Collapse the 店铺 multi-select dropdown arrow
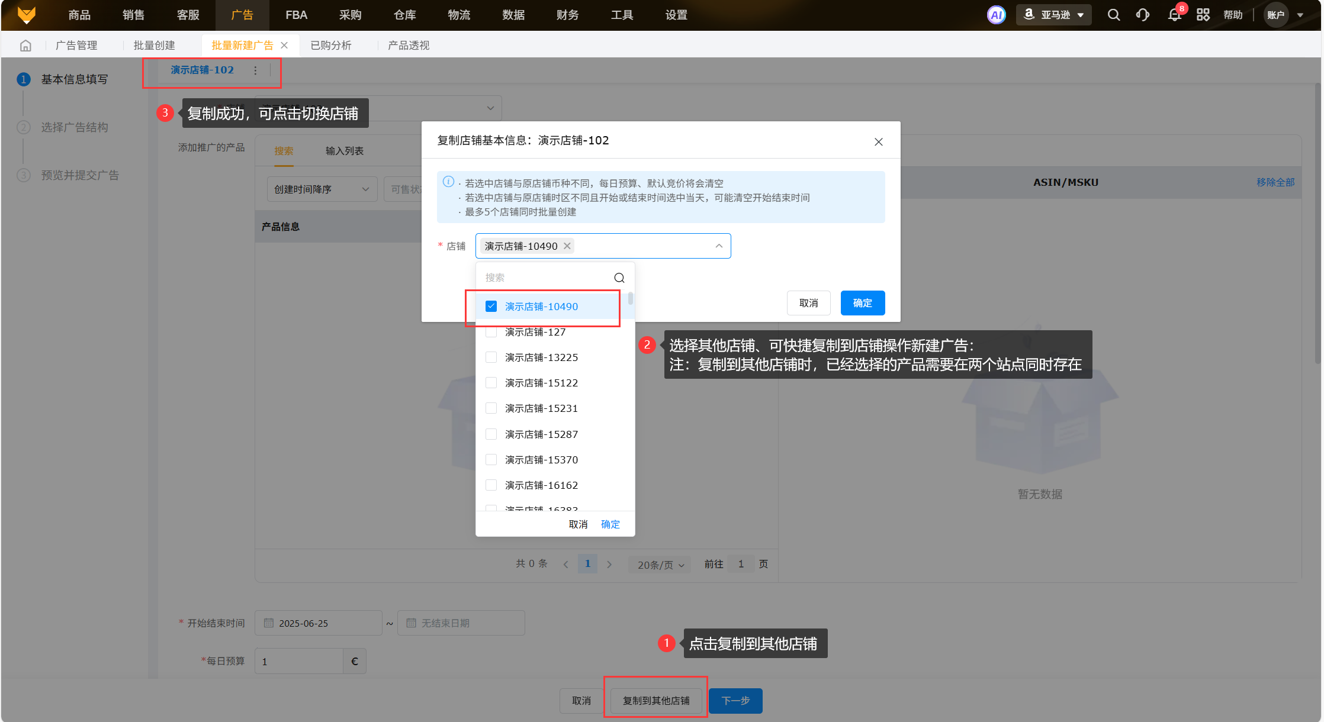Screen dimensions: 1324x722 (718, 246)
